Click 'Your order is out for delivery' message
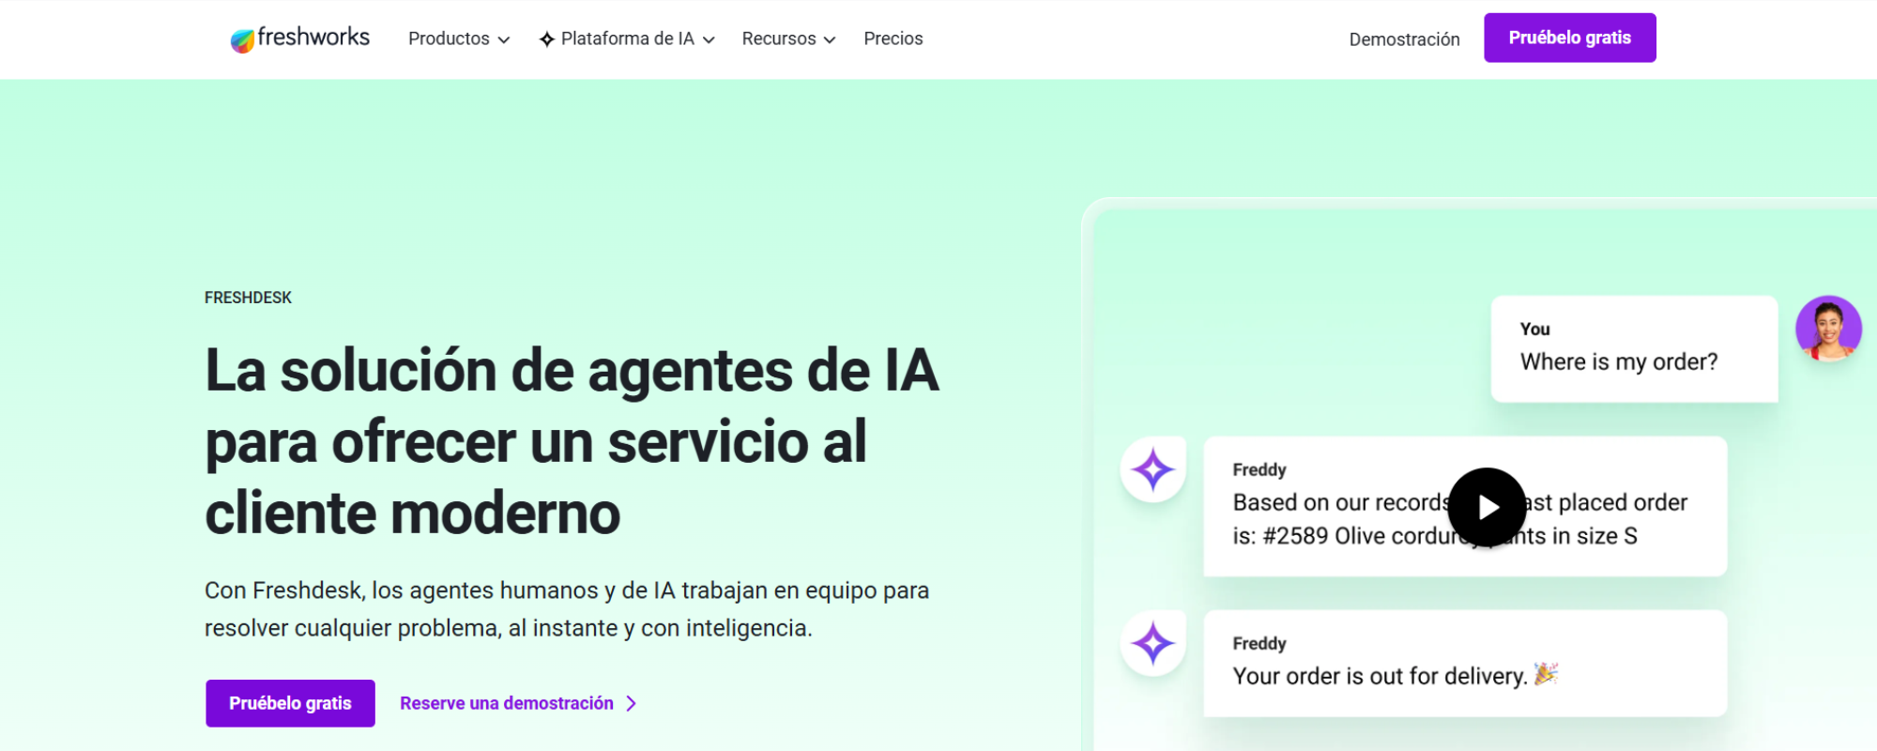 (x=1465, y=664)
